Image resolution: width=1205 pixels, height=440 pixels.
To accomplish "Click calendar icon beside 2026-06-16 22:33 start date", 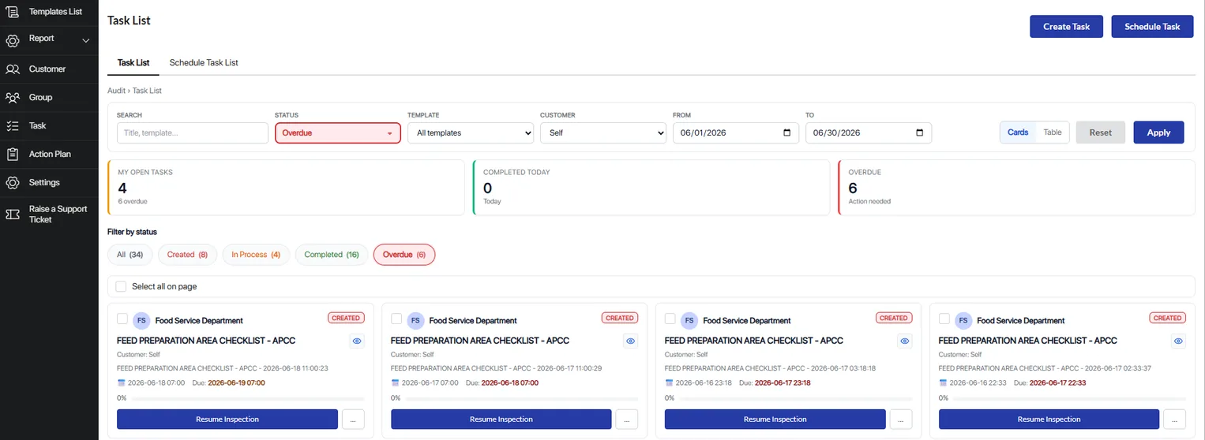I will (943, 383).
